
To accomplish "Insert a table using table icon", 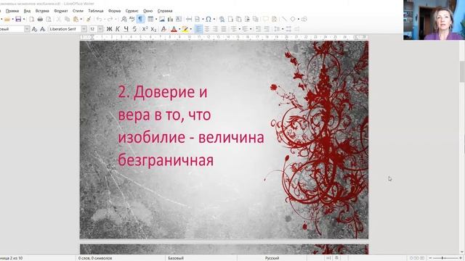I will (150, 20).
